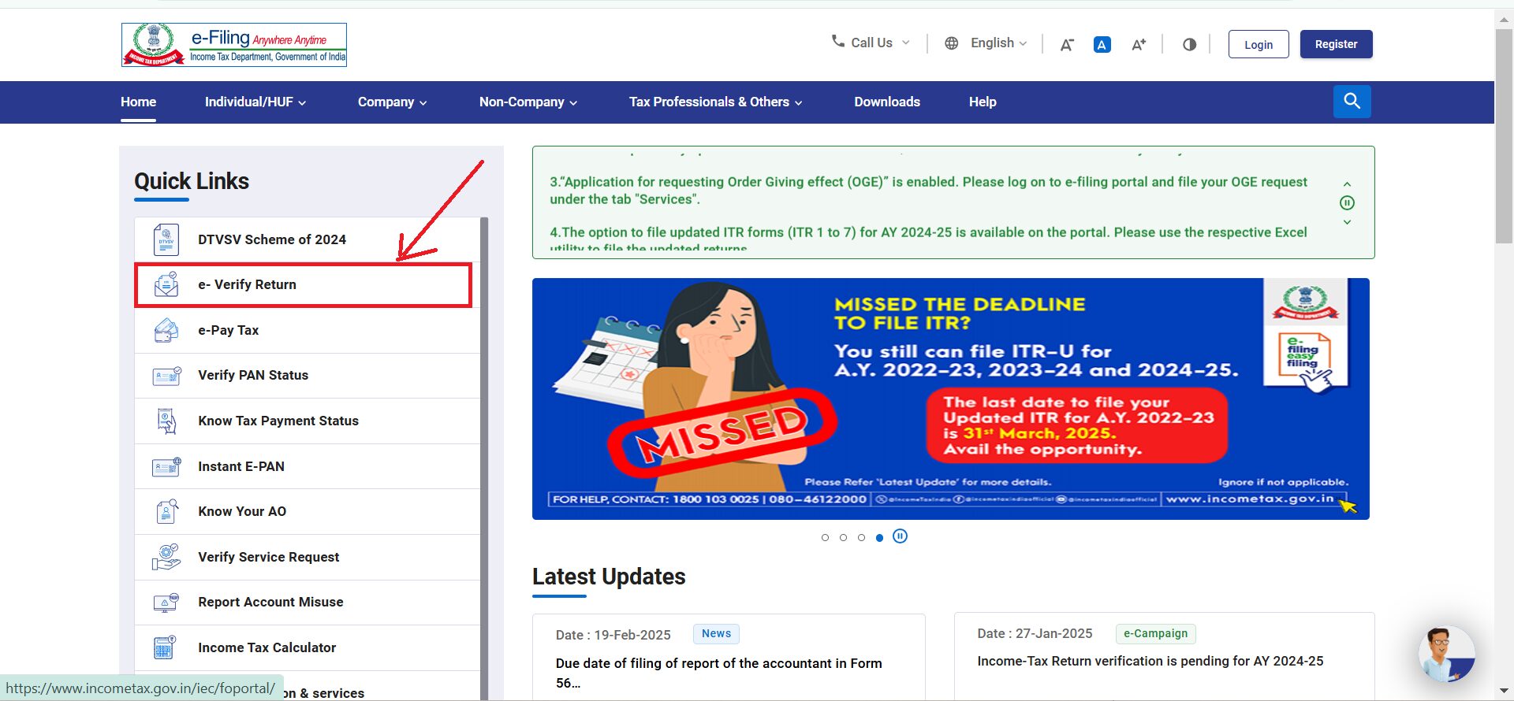Click the www.incometax.gov.in link on banner

pos(1249,499)
